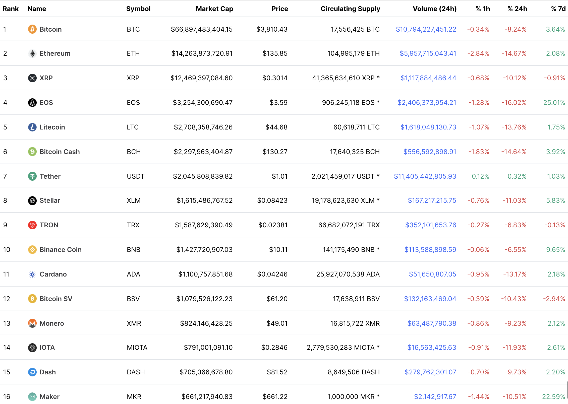Click the MIOTA symbol cell
This screenshot has width=568, height=404.
137,348
